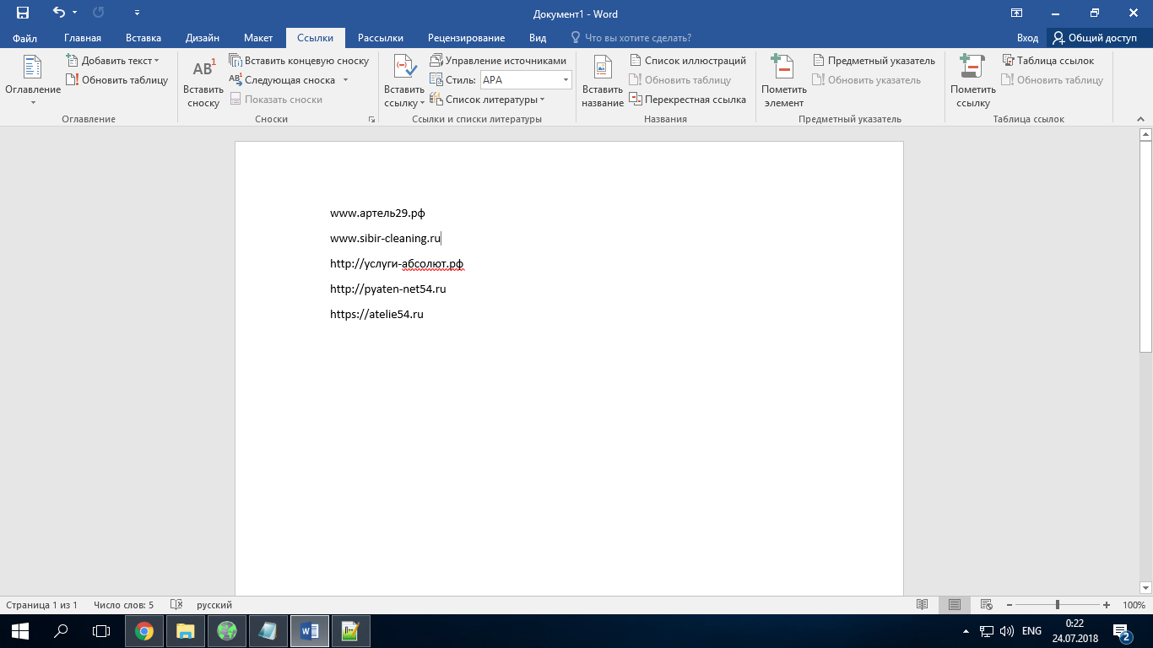
Task: Zoom out with the minus button
Action: [x=1009, y=605]
